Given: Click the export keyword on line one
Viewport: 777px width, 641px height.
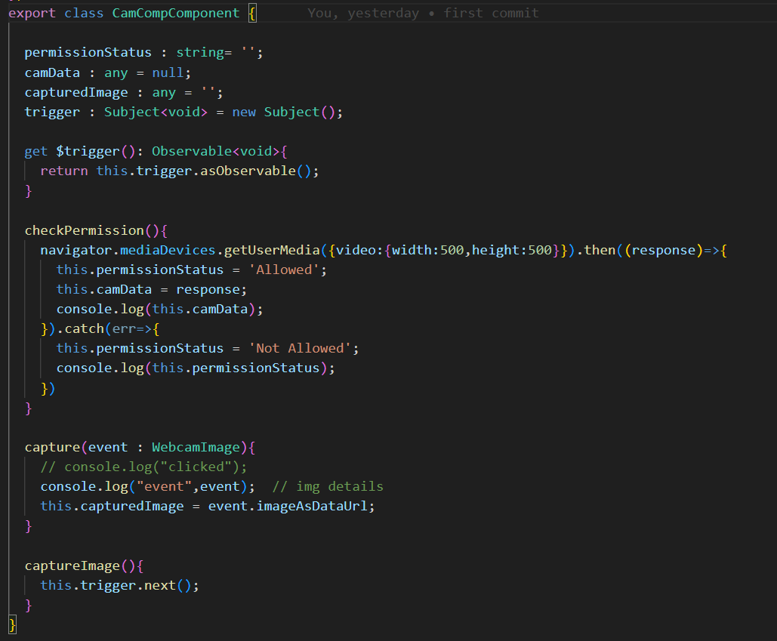Looking at the screenshot, I should tap(32, 13).
